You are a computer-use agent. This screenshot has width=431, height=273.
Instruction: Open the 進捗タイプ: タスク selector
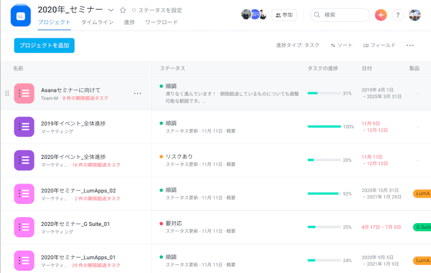[x=298, y=45]
